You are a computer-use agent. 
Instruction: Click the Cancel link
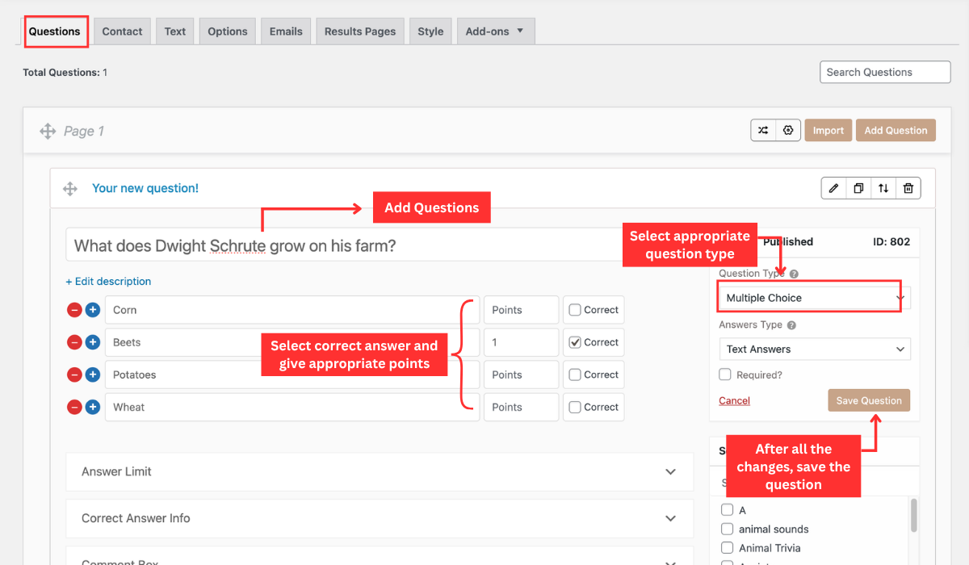tap(734, 400)
